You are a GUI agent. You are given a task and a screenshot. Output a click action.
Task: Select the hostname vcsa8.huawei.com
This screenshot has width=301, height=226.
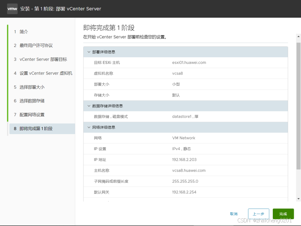click(189, 171)
